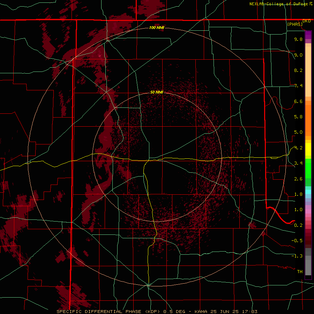
Task: Click the TH threshold label
Action: [300, 272]
